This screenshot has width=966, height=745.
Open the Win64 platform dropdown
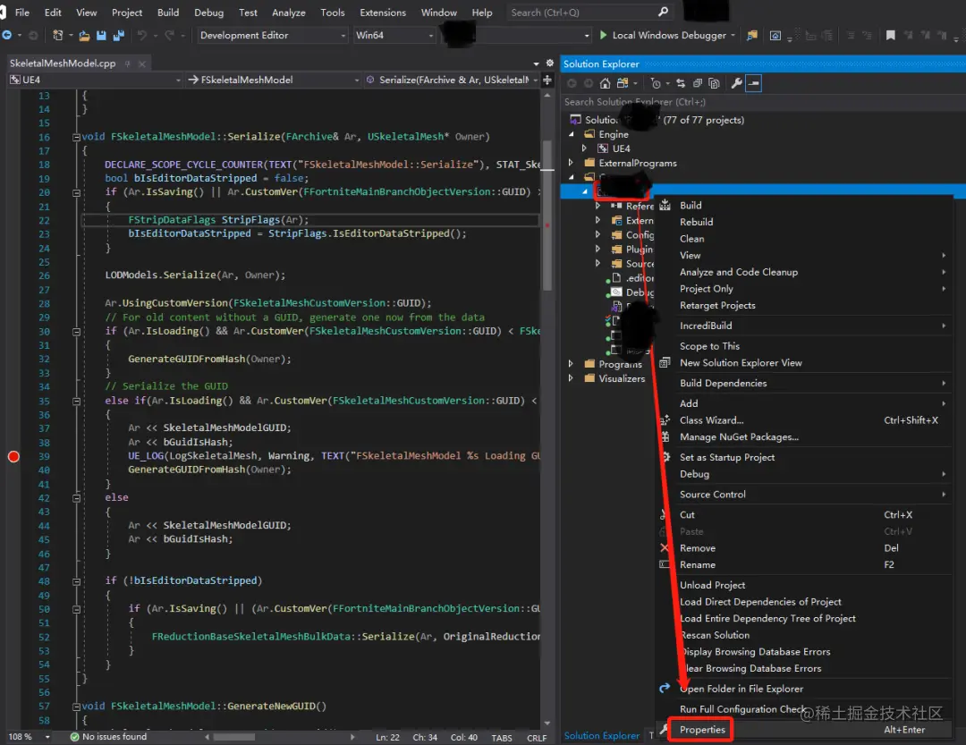394,35
